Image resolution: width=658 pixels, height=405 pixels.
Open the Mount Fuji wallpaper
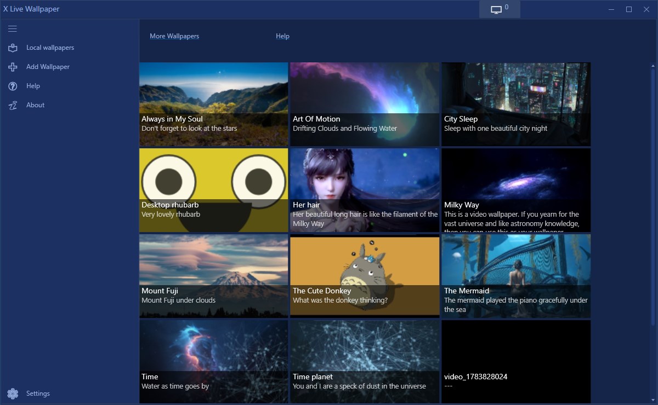[x=213, y=275]
